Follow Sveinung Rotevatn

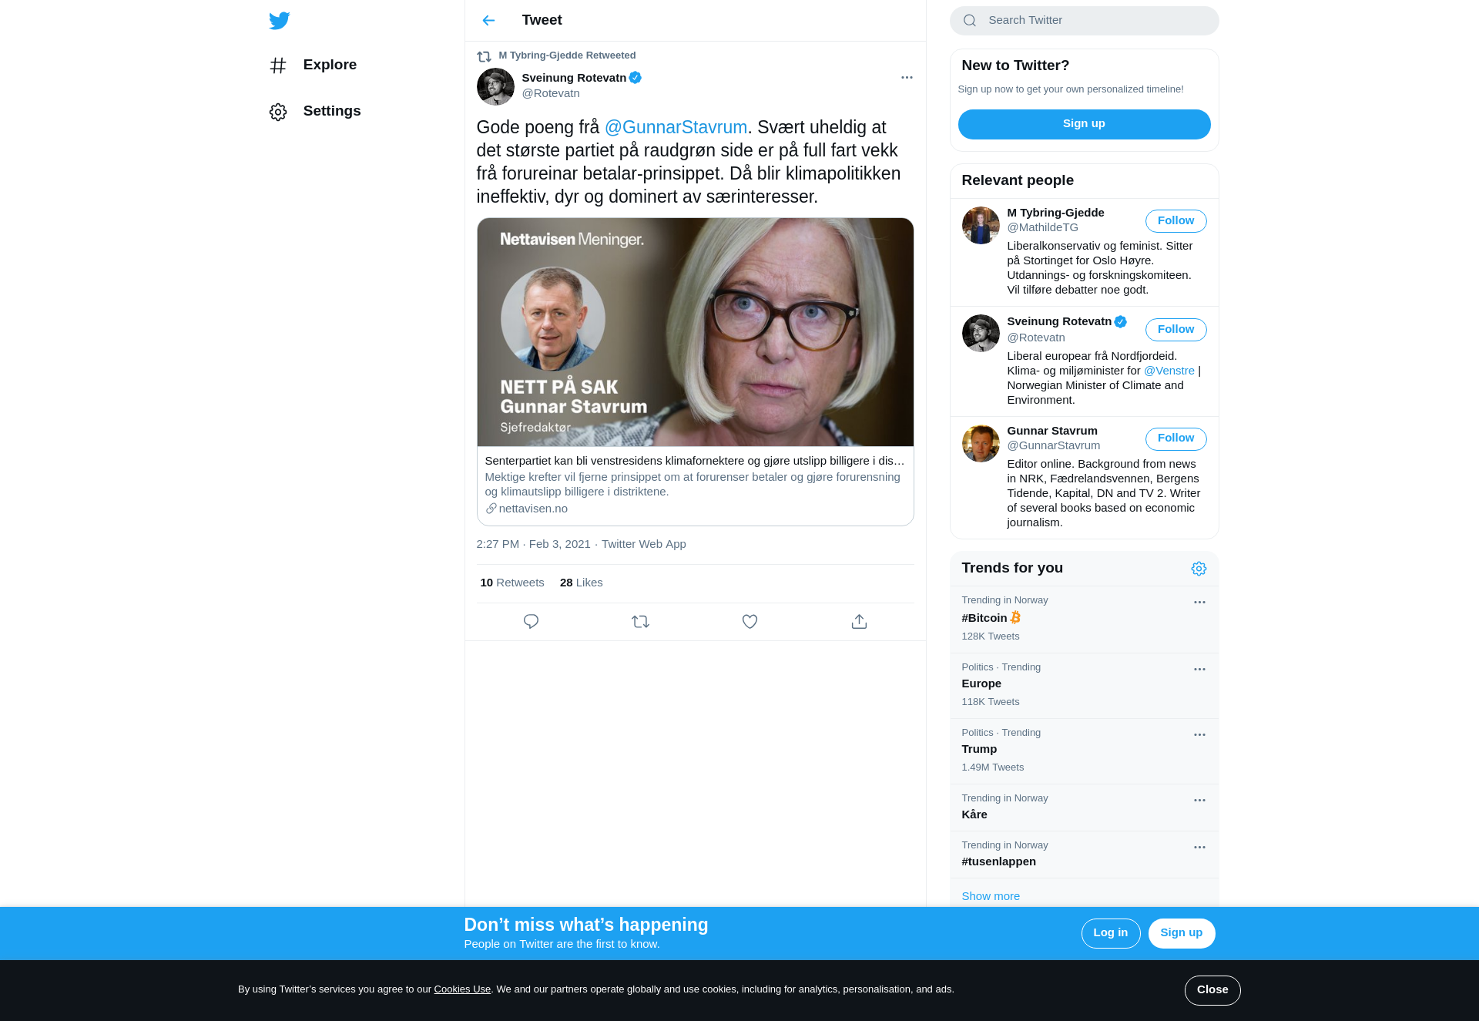point(1175,330)
